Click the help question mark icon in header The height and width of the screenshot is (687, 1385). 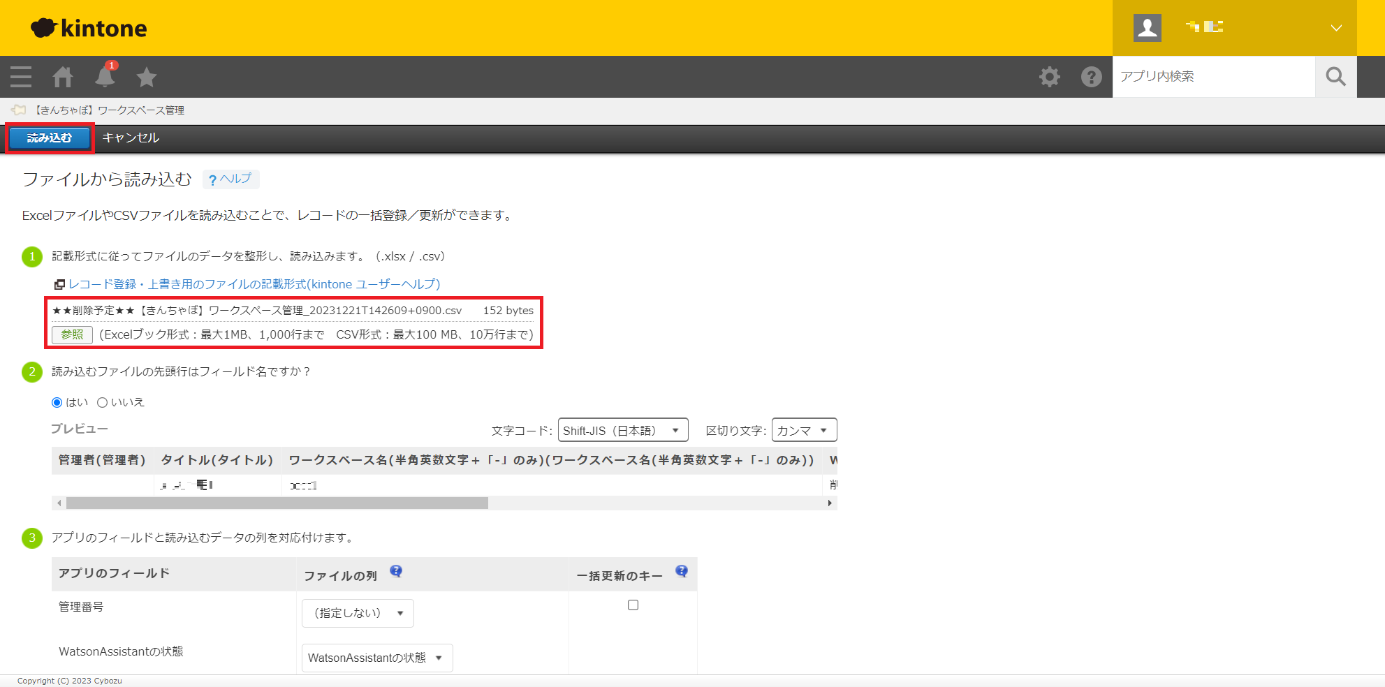[1091, 77]
